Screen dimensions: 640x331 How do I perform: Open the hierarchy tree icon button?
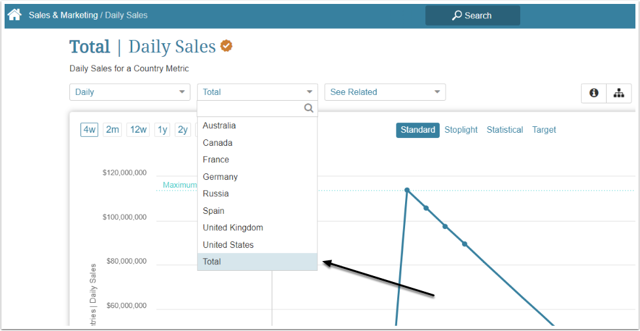(x=618, y=93)
